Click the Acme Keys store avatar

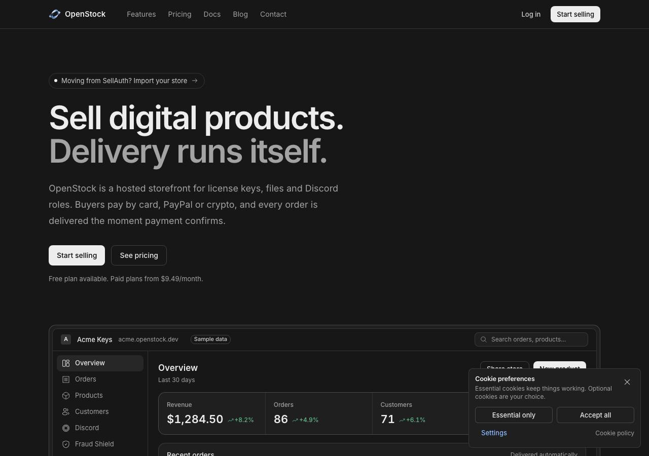[x=66, y=339]
